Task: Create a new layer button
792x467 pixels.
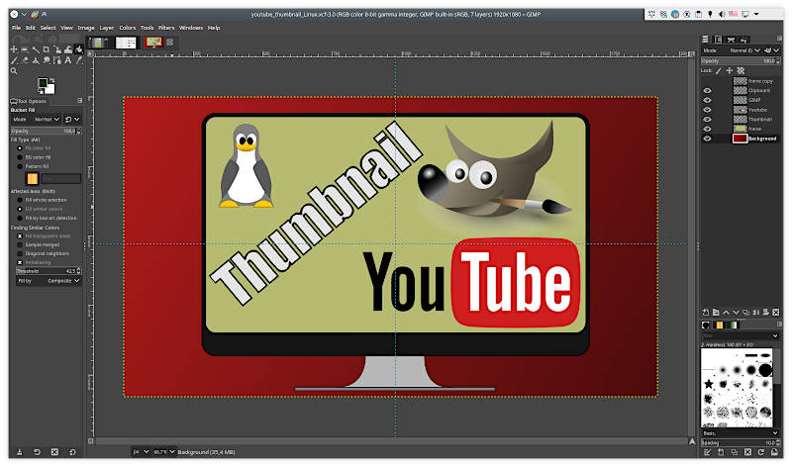Action: (x=706, y=312)
